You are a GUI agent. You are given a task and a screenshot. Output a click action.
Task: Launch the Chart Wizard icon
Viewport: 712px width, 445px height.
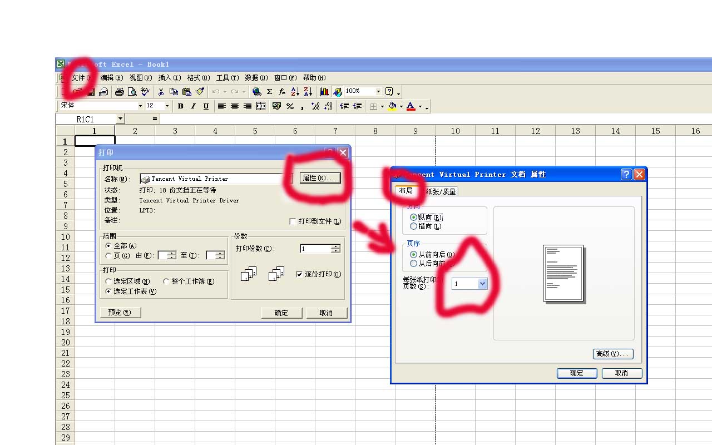(324, 92)
